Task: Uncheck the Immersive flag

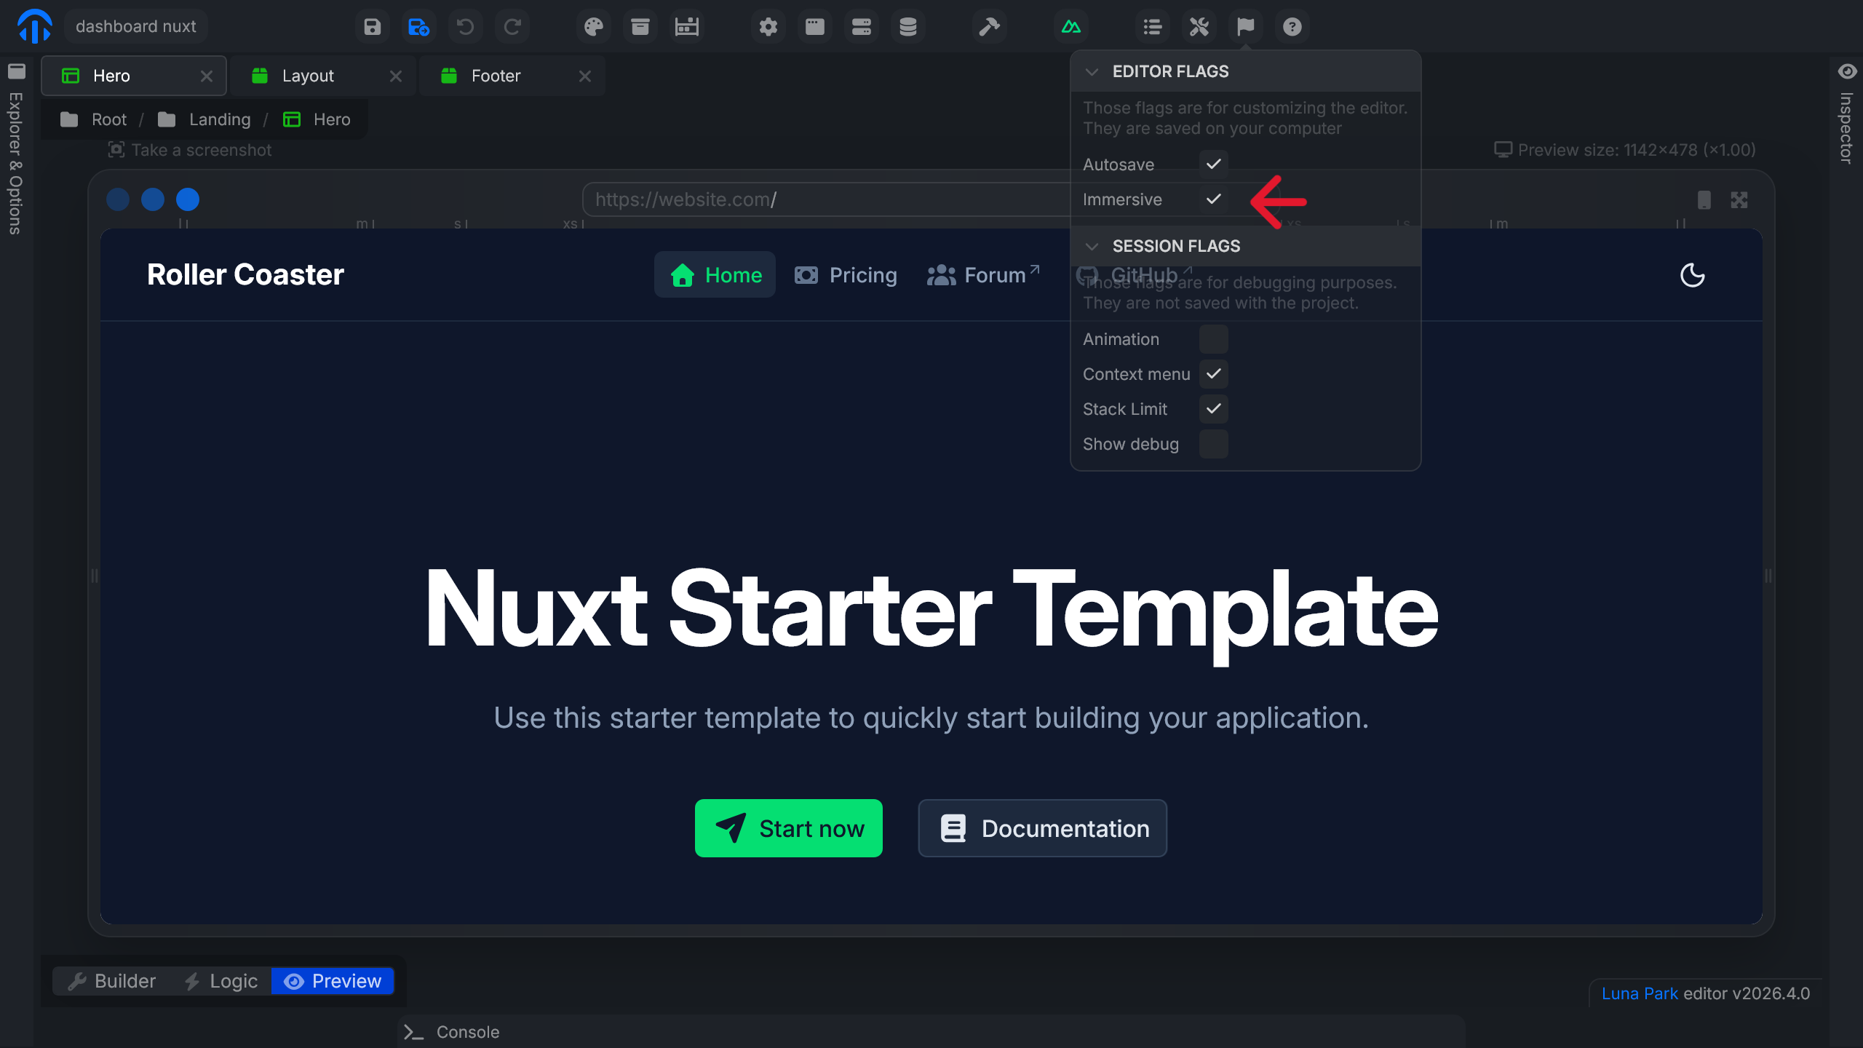Action: [x=1214, y=199]
